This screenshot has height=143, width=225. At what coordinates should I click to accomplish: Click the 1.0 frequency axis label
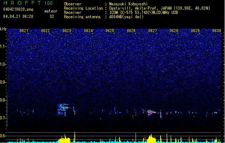point(3,64)
